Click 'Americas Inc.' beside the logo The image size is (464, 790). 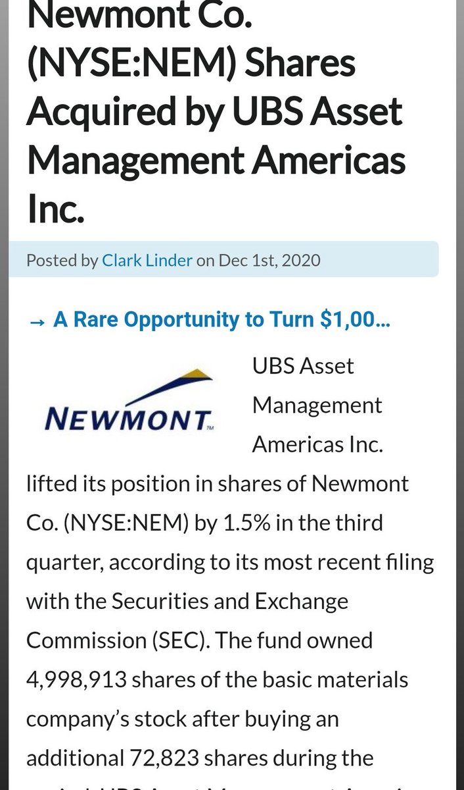pyautogui.click(x=317, y=444)
